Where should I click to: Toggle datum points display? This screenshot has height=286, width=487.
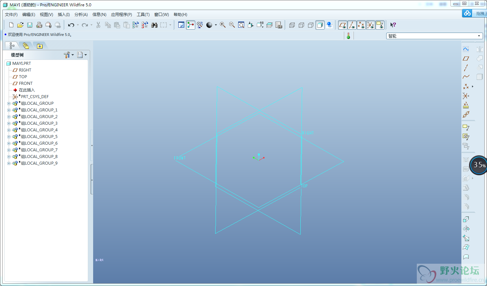(361, 25)
